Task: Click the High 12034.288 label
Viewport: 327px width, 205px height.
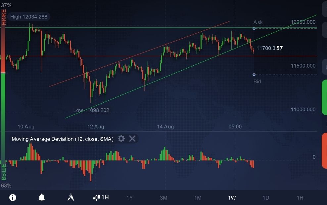Action: coord(29,17)
